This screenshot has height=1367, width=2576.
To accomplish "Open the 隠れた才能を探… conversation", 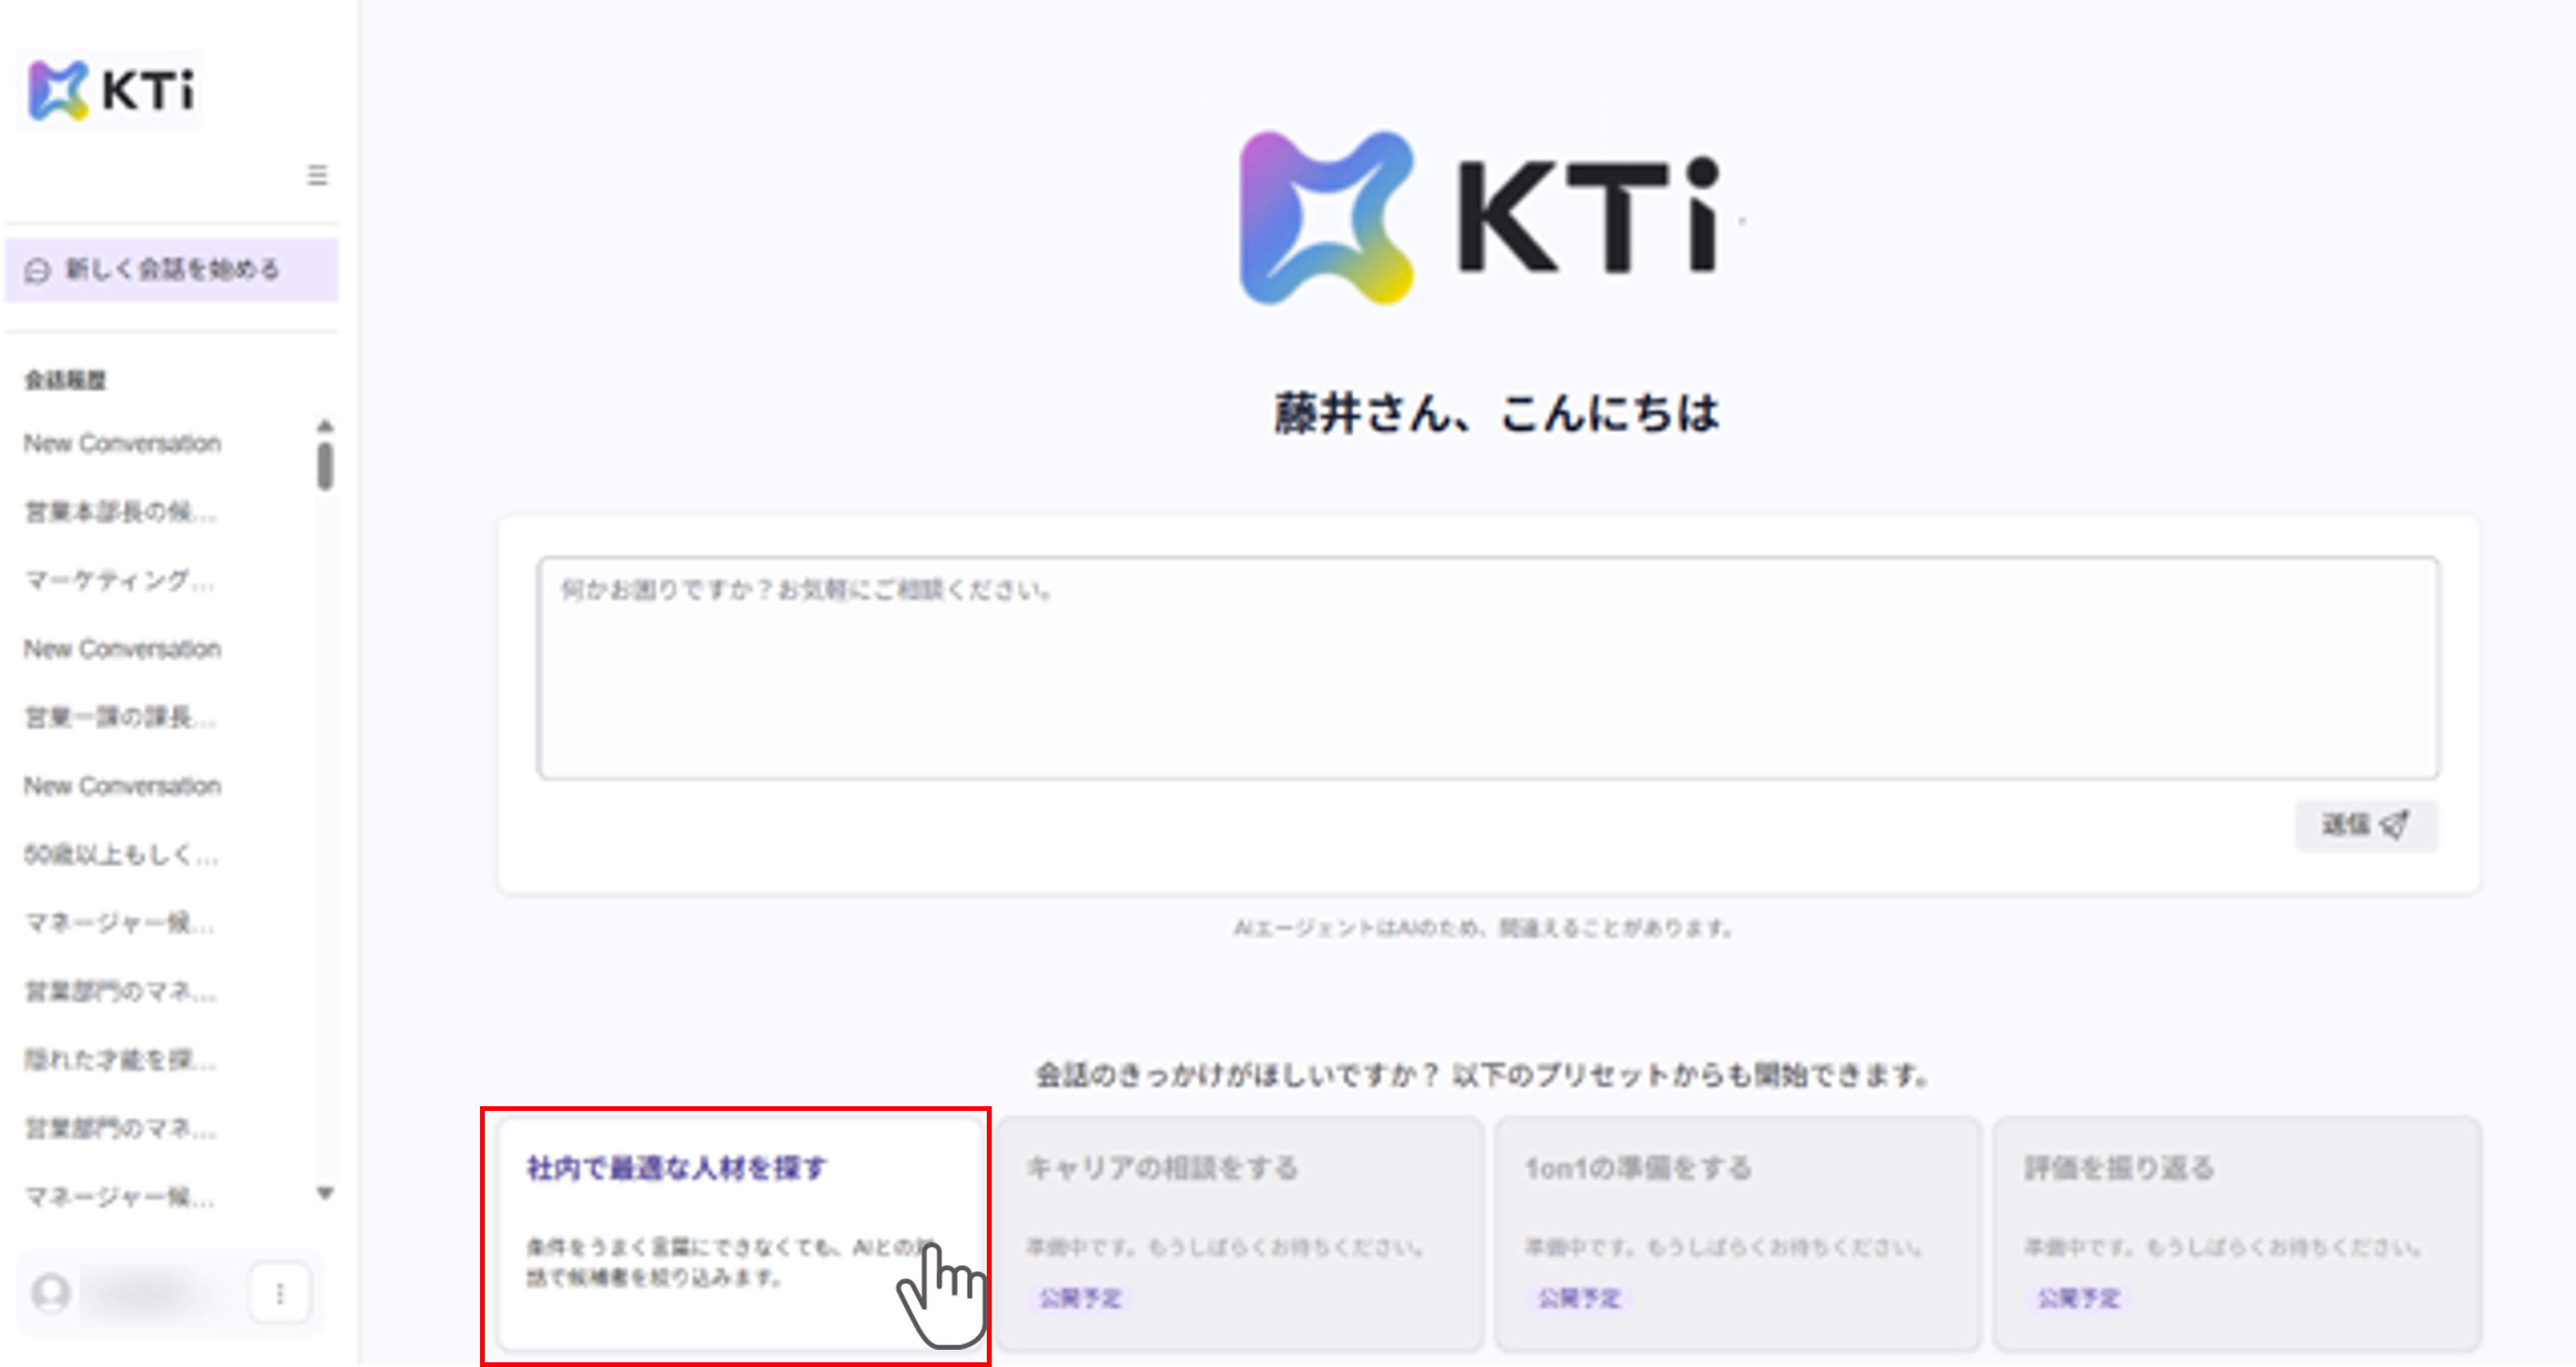I will (120, 1059).
